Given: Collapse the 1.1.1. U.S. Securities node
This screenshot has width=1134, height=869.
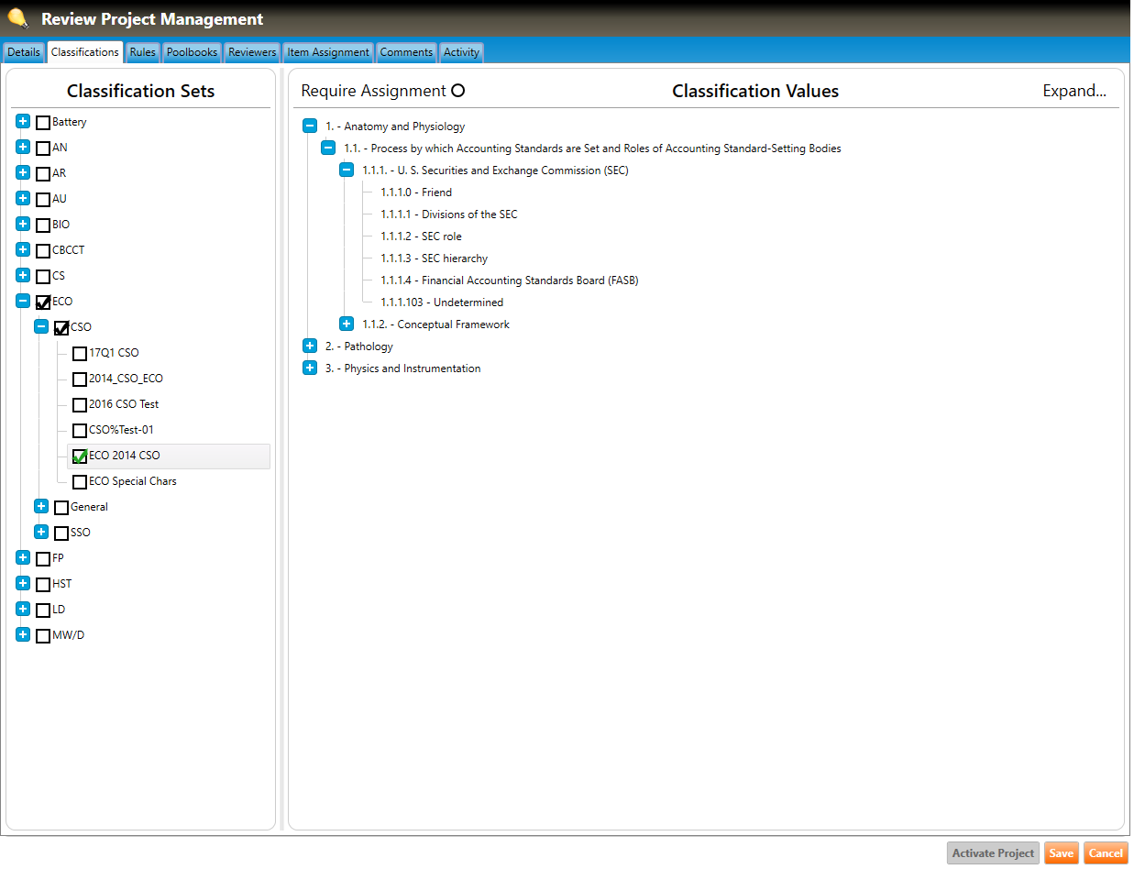Looking at the screenshot, I should pos(347,170).
